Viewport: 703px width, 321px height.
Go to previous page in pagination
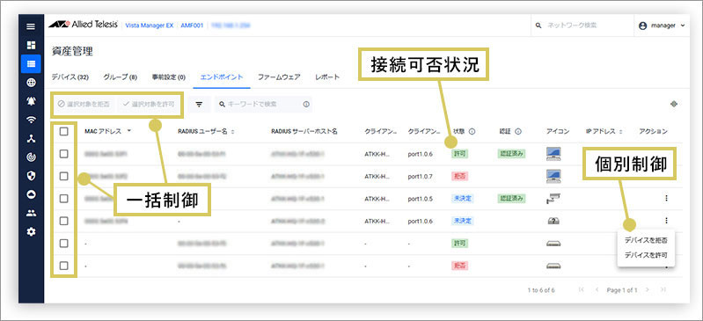pyautogui.click(x=597, y=290)
